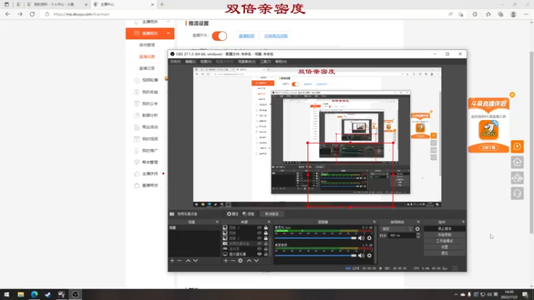Toggle lock on 显示器采集 source
The width and height of the screenshot is (534, 300).
click(x=266, y=254)
